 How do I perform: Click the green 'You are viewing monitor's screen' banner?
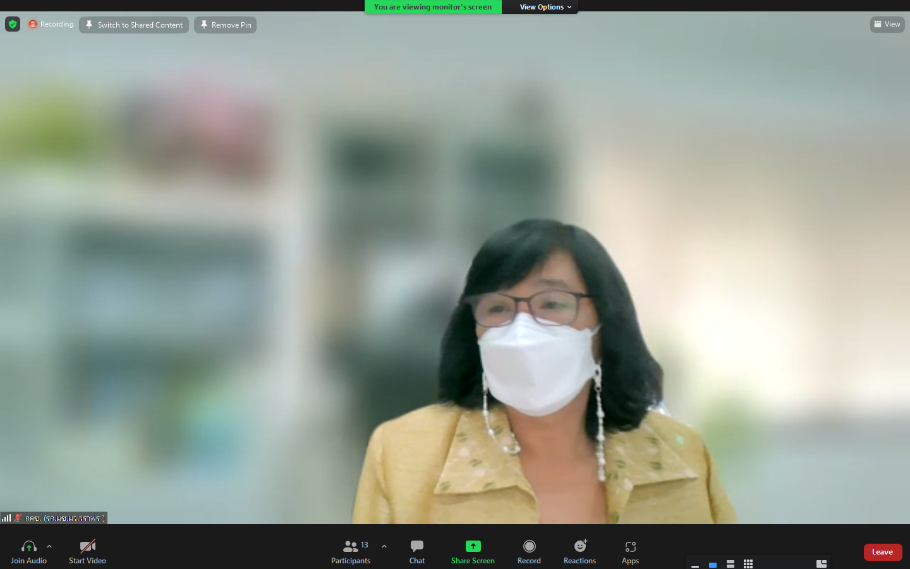433,7
